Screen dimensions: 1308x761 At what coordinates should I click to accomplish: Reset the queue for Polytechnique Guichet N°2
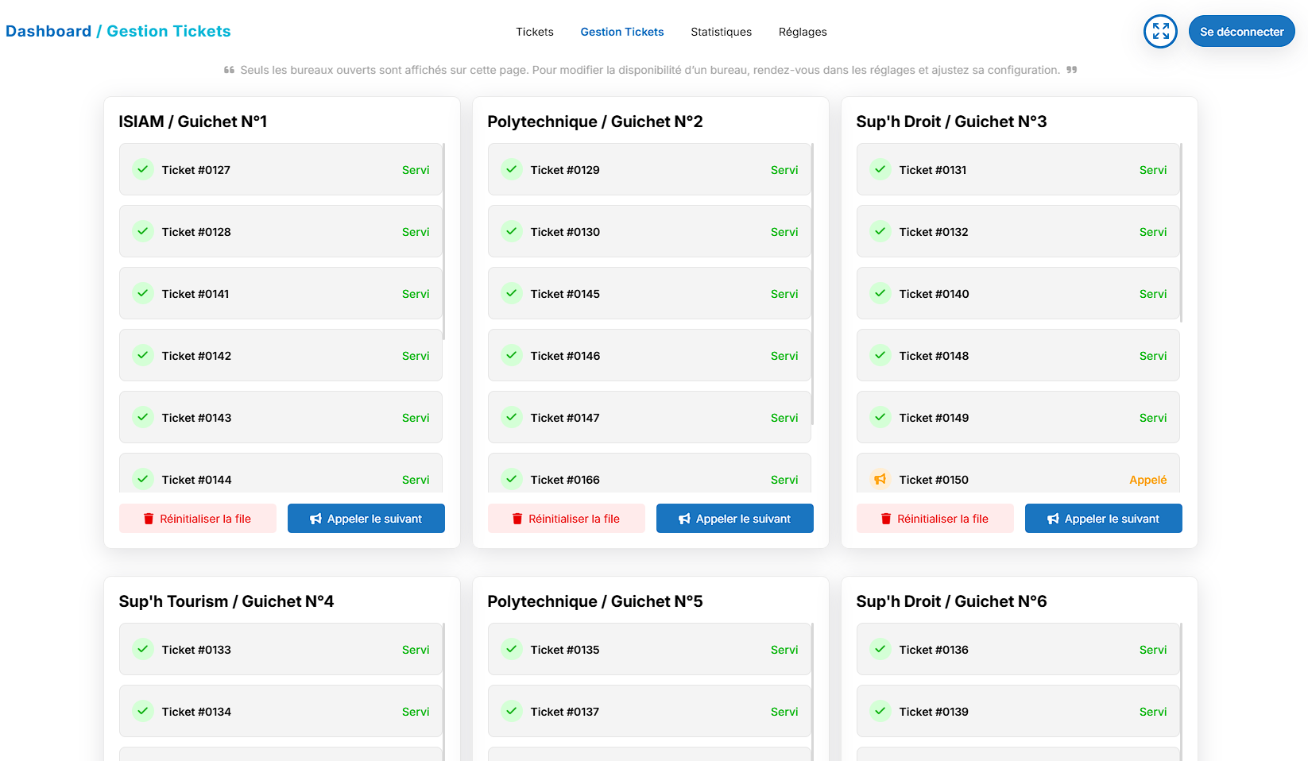(x=566, y=519)
